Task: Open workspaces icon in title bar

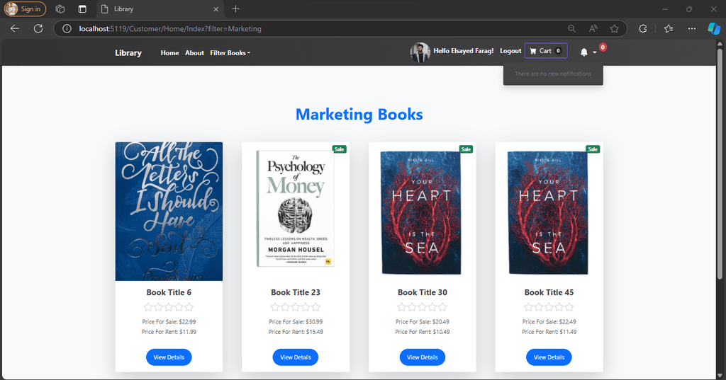Action: (x=60, y=8)
